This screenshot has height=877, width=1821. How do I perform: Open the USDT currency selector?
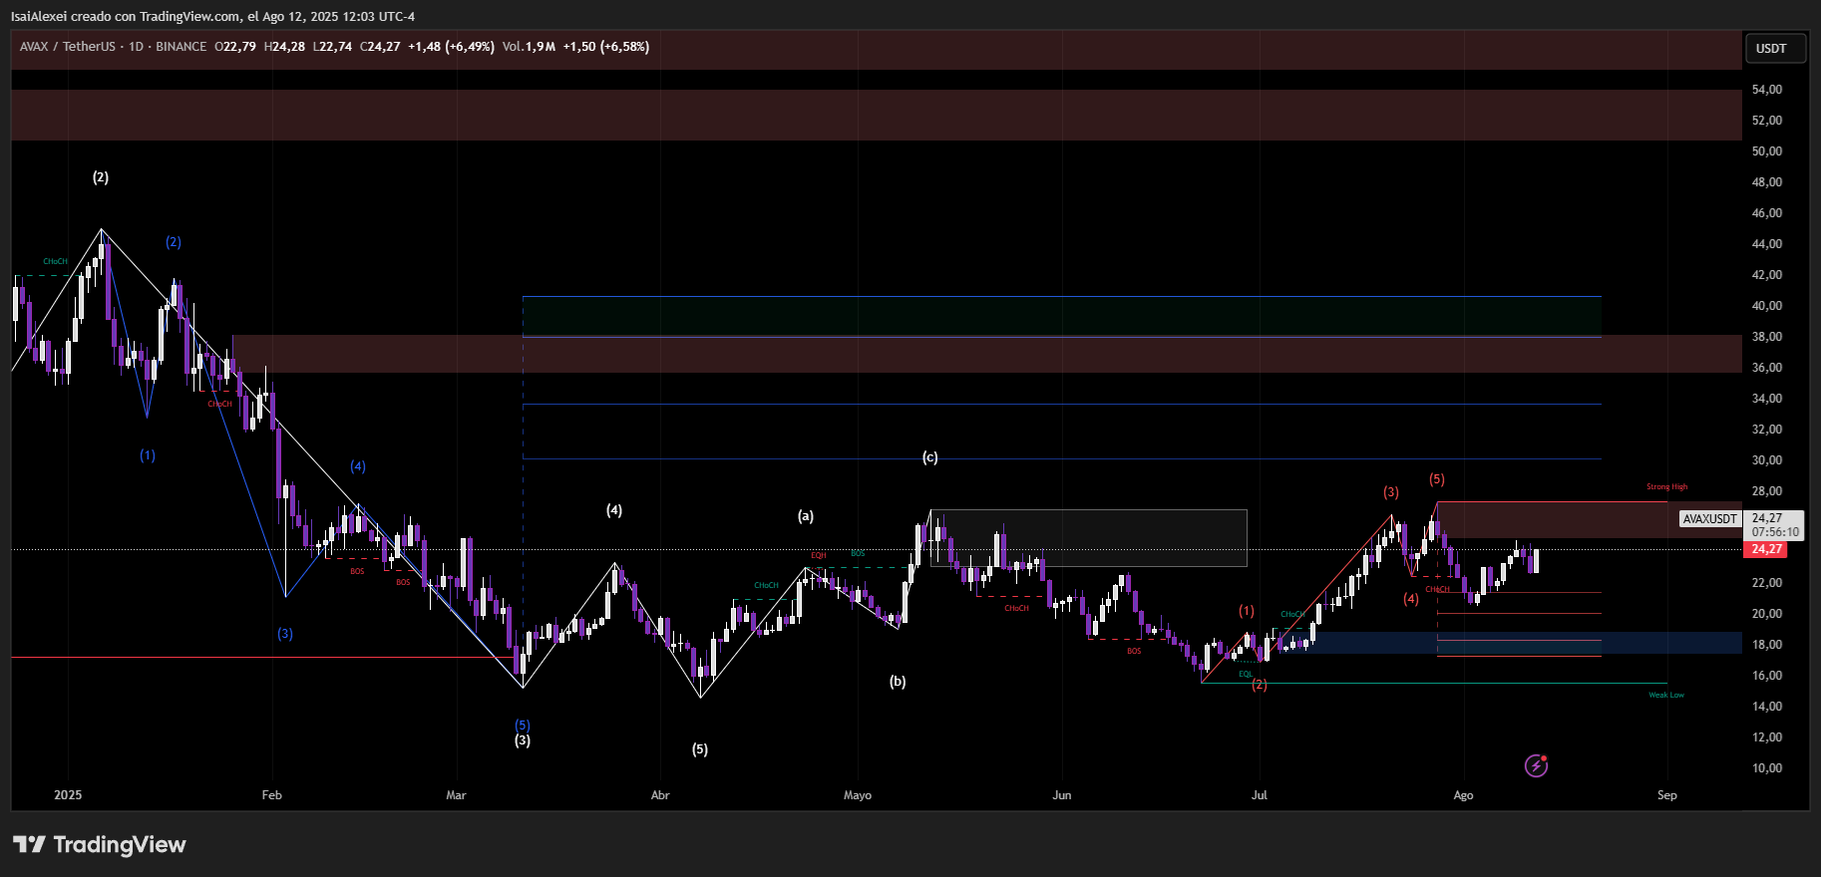(1774, 48)
